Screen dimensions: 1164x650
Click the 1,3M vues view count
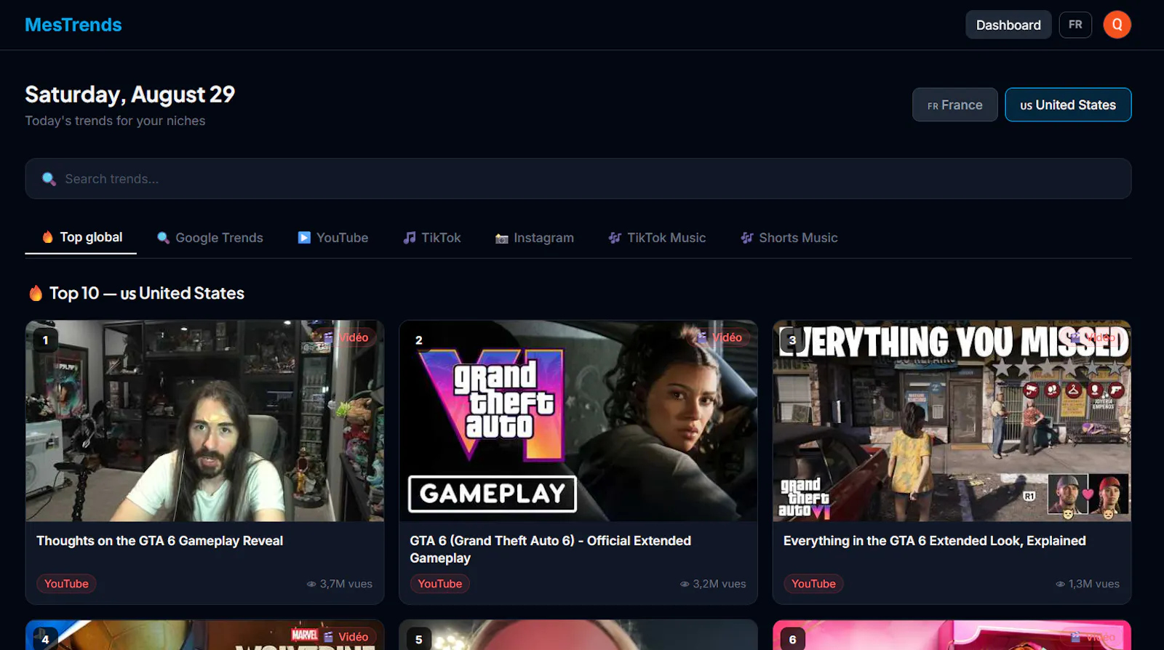[1088, 584]
